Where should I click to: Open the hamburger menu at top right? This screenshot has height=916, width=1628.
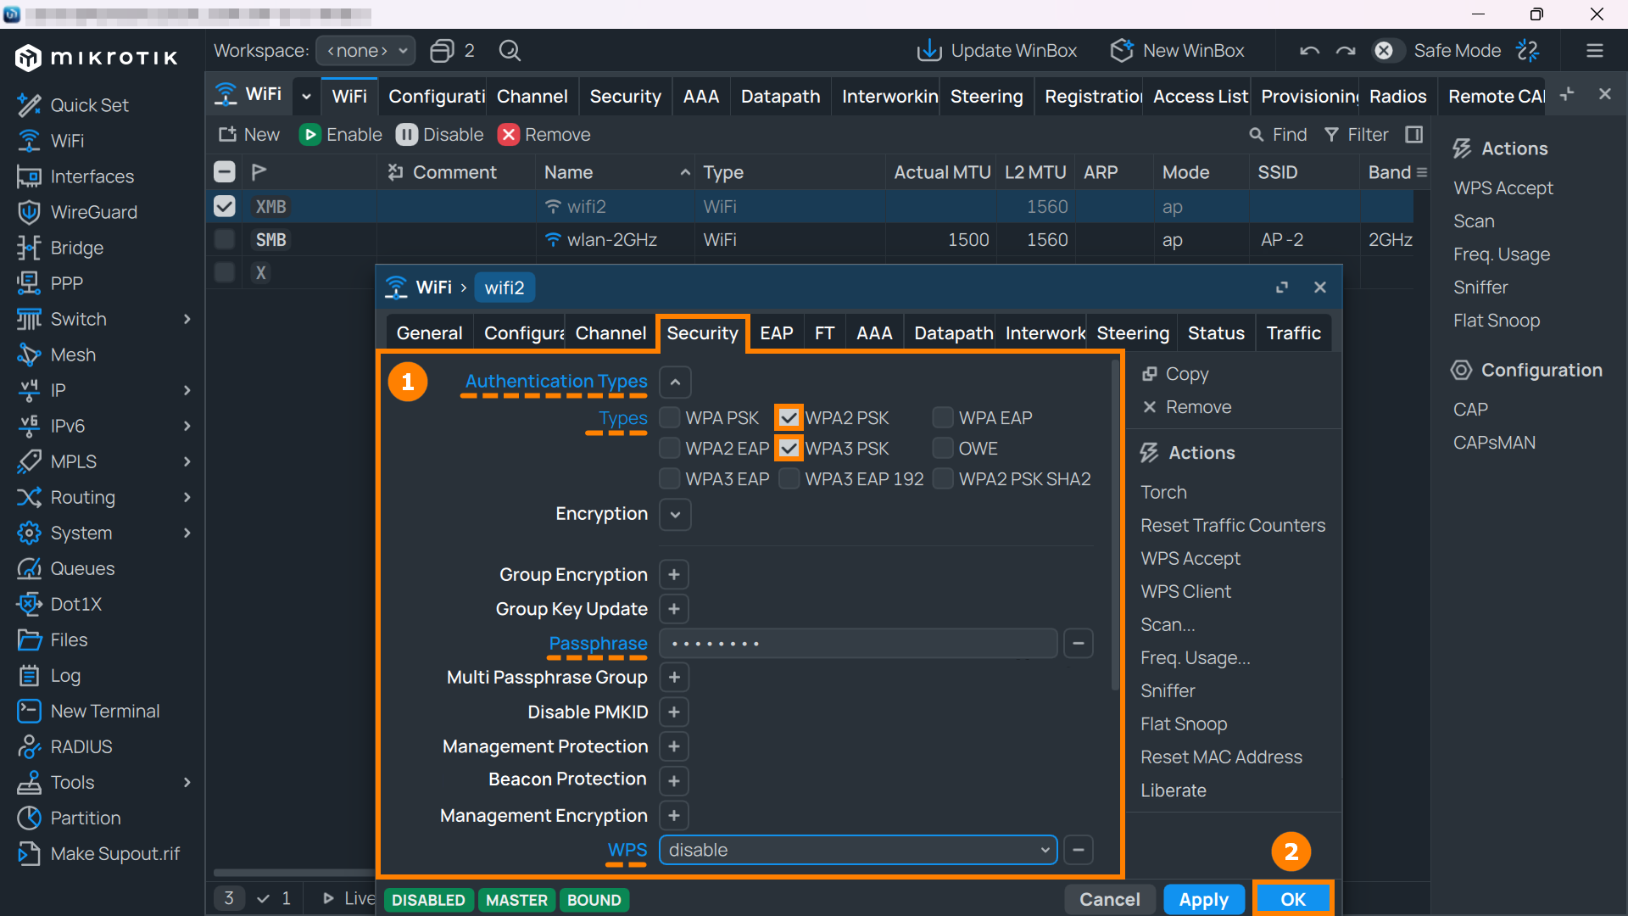tap(1595, 51)
